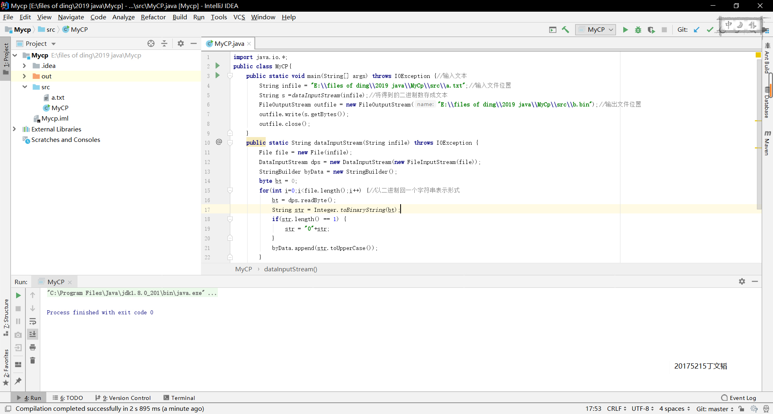
Task: Open the VCS menu
Action: tap(239, 17)
